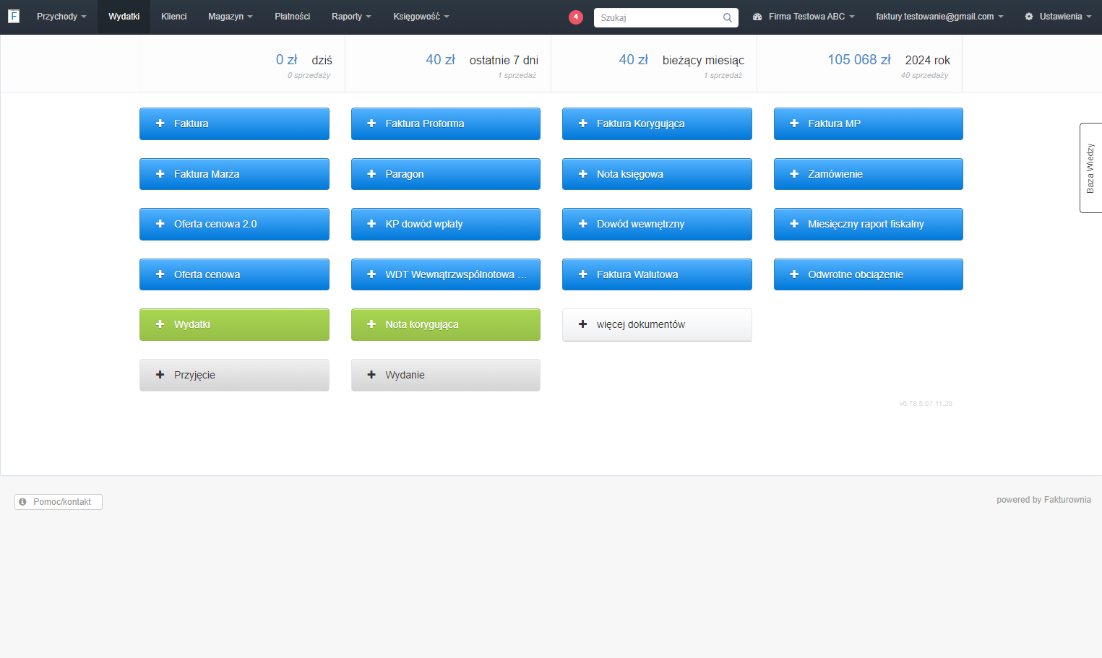Click the company icon beside Firma Testowa ABC
The width and height of the screenshot is (1102, 658).
tap(757, 17)
